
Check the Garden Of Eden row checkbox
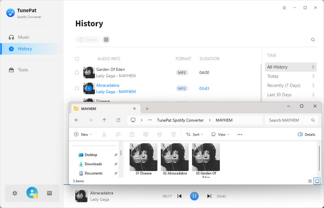pyautogui.click(x=77, y=72)
